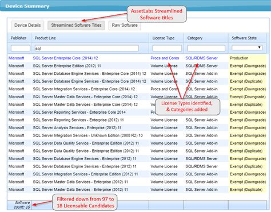Click the Procs and Cores link in the first row

[165, 58]
